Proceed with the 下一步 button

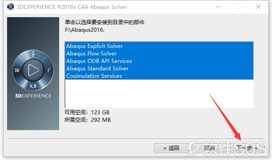(x=247, y=148)
